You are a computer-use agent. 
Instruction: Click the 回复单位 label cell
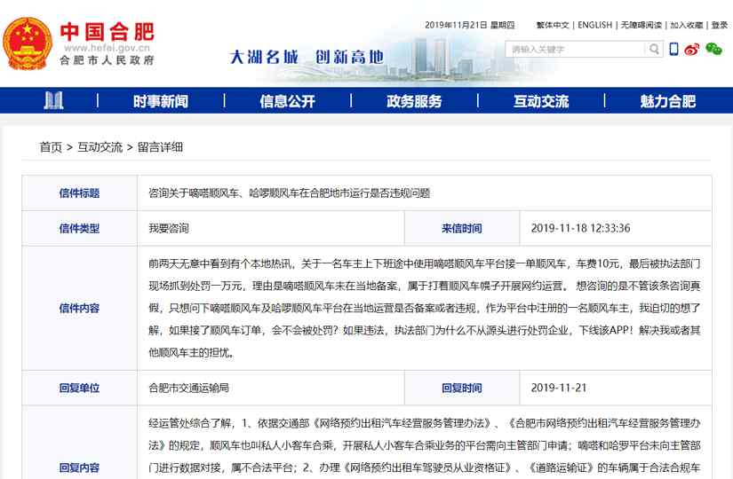(79, 388)
